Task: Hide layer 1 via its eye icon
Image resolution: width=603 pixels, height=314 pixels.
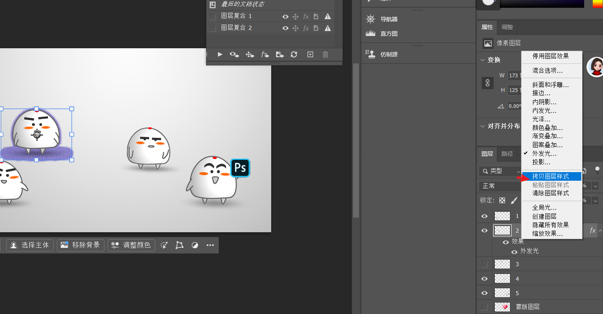Action: coord(485,216)
